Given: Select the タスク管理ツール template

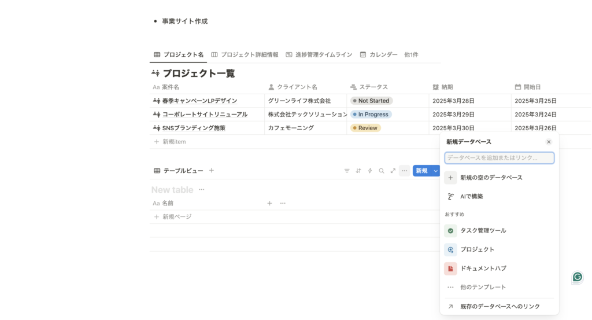Looking at the screenshot, I should pyautogui.click(x=483, y=230).
